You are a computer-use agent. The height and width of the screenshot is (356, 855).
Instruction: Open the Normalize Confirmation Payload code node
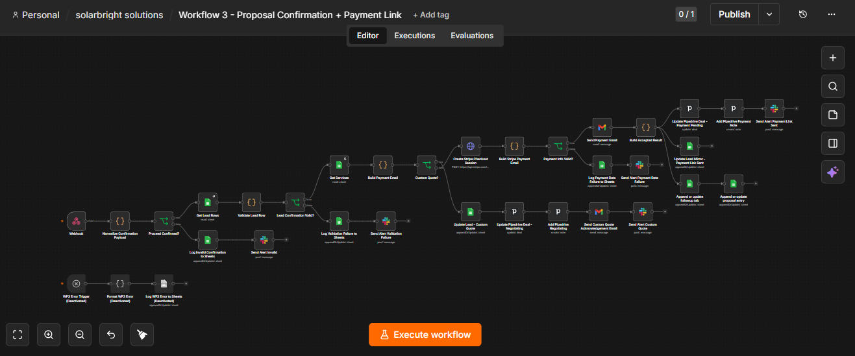tap(120, 220)
